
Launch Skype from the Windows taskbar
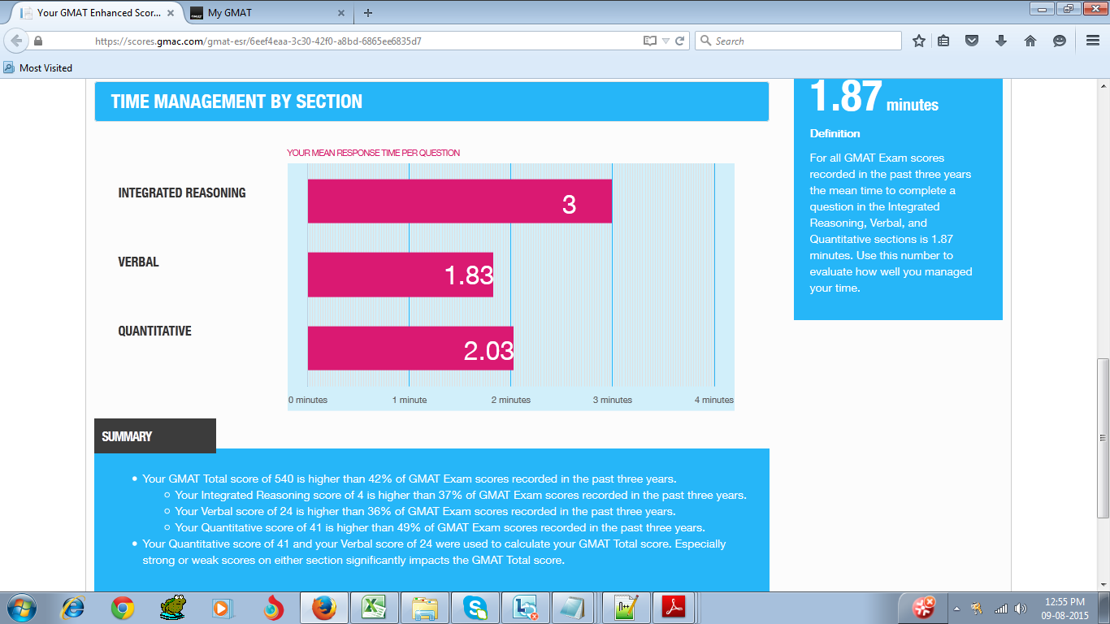[475, 608]
